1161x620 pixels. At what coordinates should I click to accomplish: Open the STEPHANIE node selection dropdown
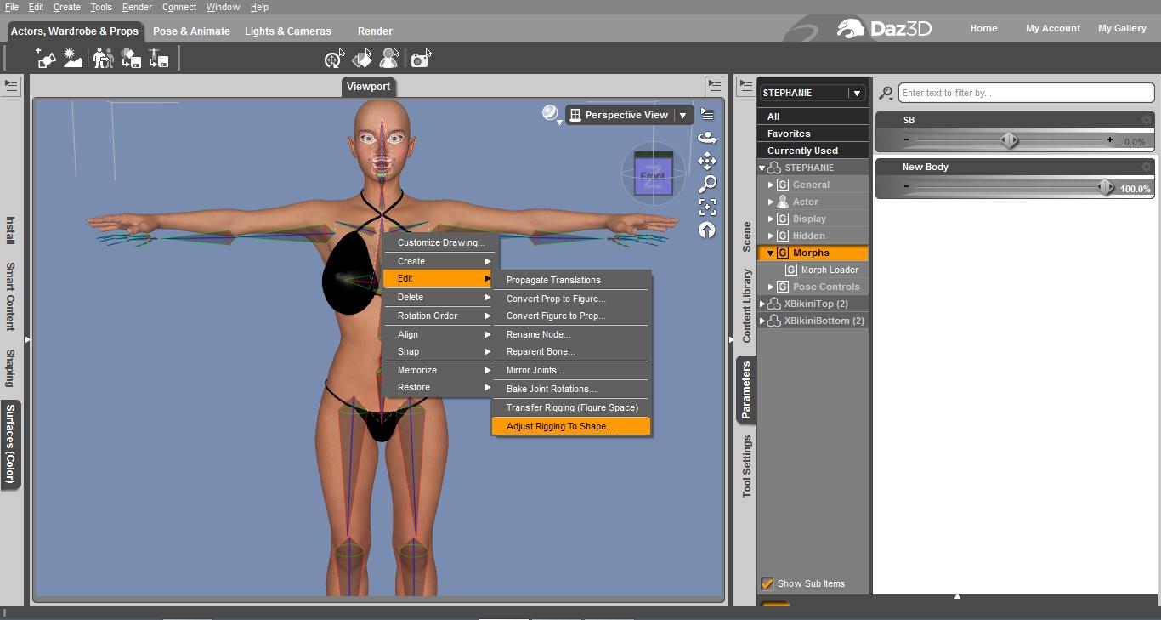point(857,93)
